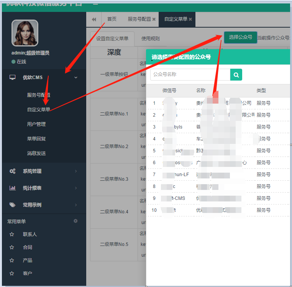Image resolution: width=292 pixels, height=287 pixels.
Task: Open the 客户 shortcut link
Action: tap(27, 274)
